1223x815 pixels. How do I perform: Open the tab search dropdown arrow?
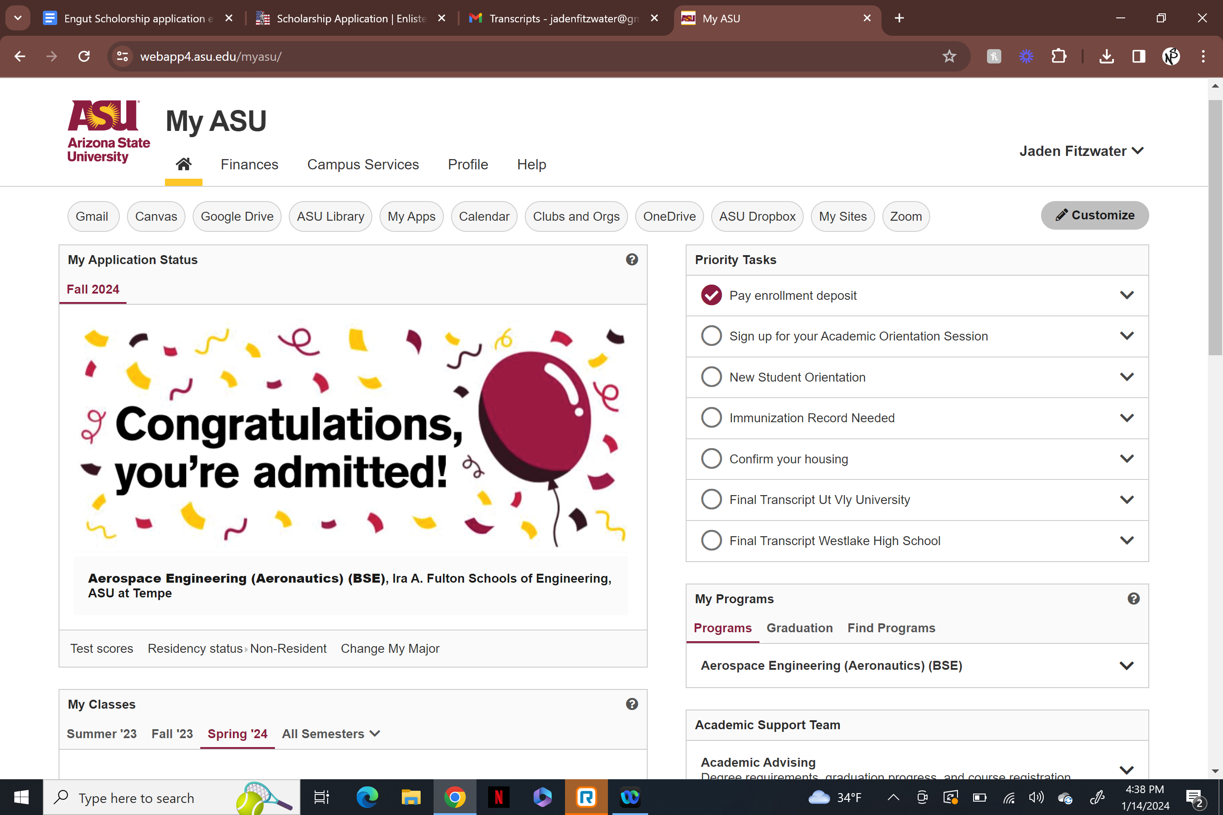18,18
